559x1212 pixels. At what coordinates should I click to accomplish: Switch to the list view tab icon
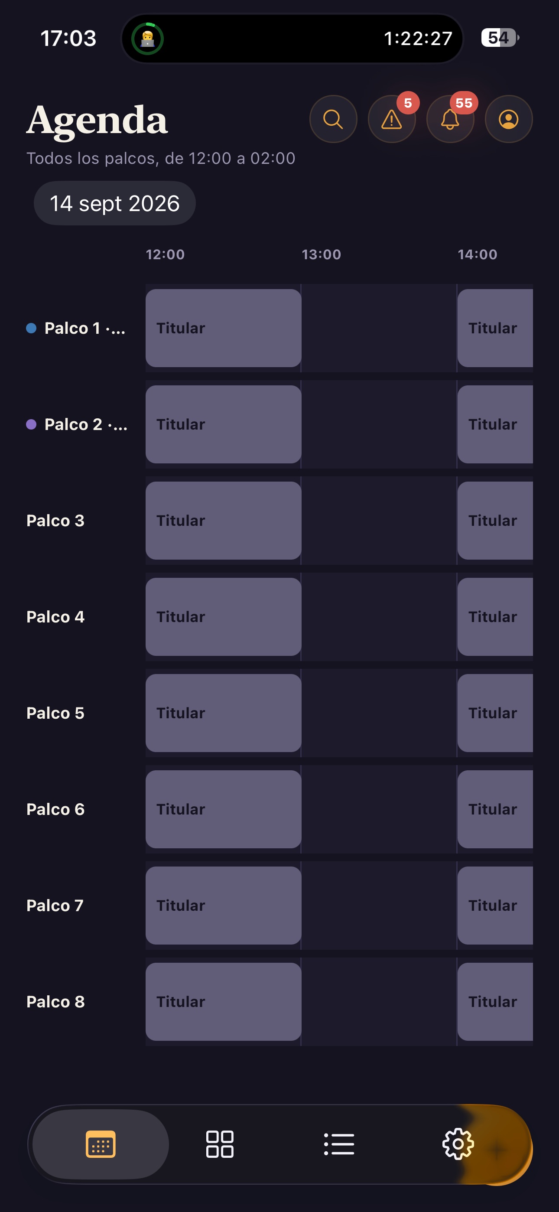339,1144
